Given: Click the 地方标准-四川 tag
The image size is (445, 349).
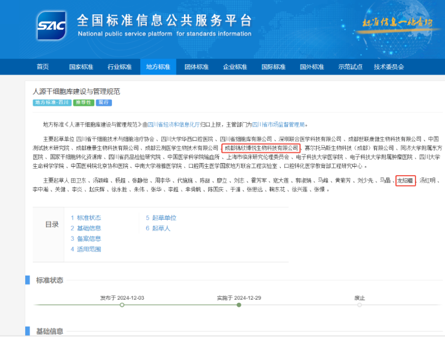Looking at the screenshot, I should tap(51, 103).
